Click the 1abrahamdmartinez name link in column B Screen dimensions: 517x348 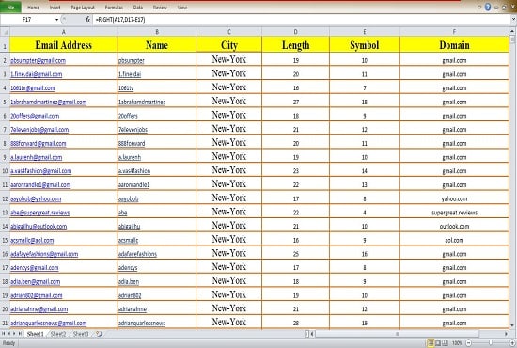(142, 102)
